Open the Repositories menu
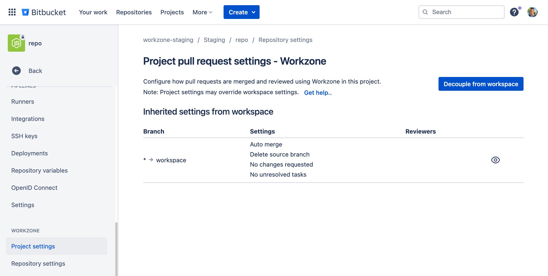The width and height of the screenshot is (548, 276). pos(134,12)
